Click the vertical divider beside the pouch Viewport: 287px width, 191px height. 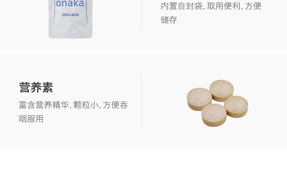[x=141, y=15]
